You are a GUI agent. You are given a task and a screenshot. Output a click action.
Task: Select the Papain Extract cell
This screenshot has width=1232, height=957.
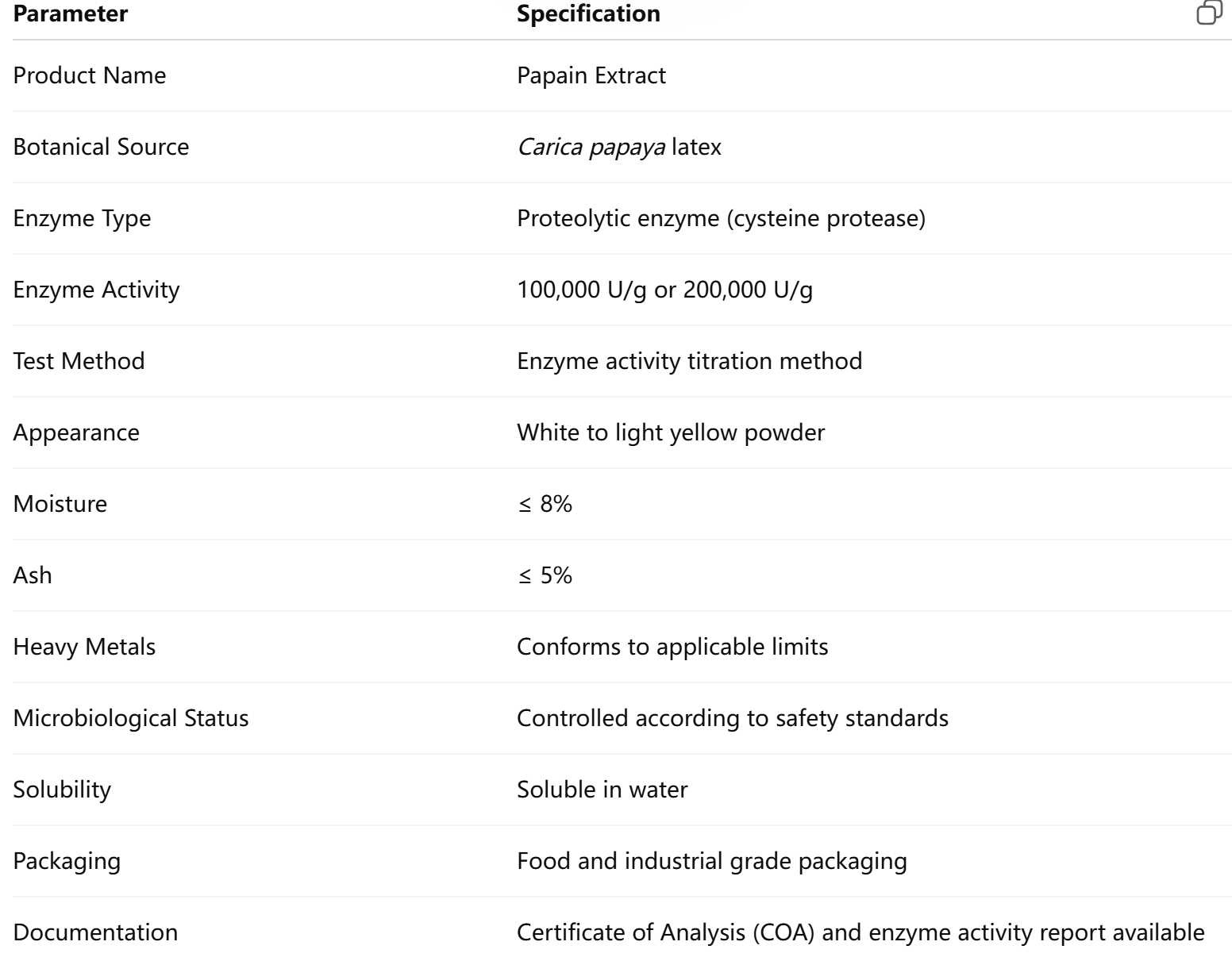point(591,75)
